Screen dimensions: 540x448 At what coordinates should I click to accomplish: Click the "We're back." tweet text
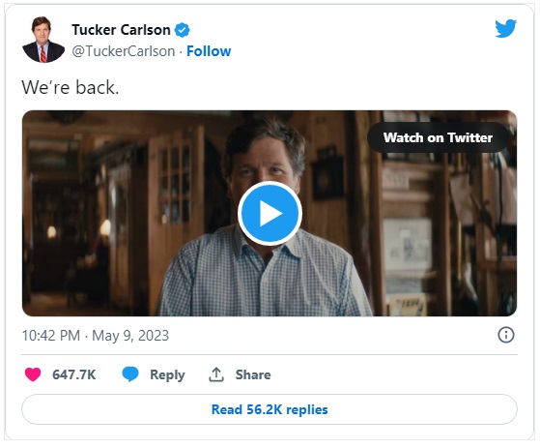[x=71, y=87]
